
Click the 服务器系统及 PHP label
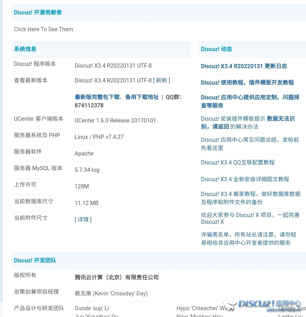point(37,135)
